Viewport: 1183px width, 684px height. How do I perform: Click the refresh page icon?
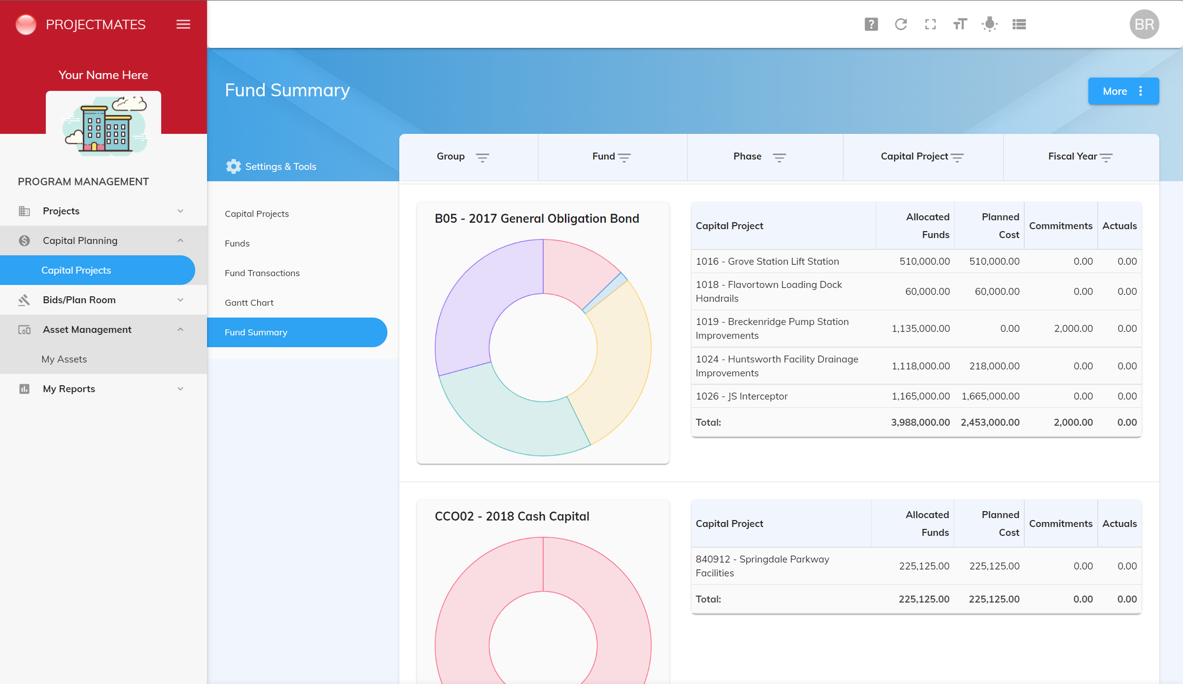pyautogui.click(x=901, y=24)
